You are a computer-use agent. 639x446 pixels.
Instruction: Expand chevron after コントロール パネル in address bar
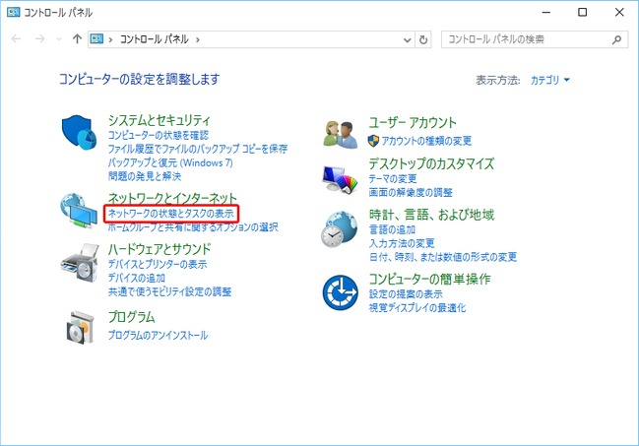coord(198,39)
